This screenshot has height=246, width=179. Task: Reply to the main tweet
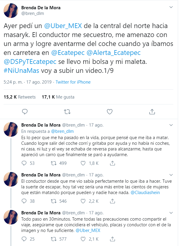pyautogui.click(x=25, y=112)
